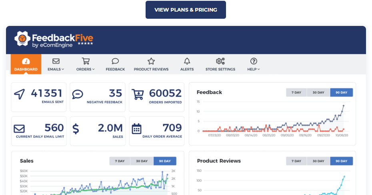The height and width of the screenshot is (195, 372).
Task: Click the 41351 emails sent value
Action: [47, 93]
